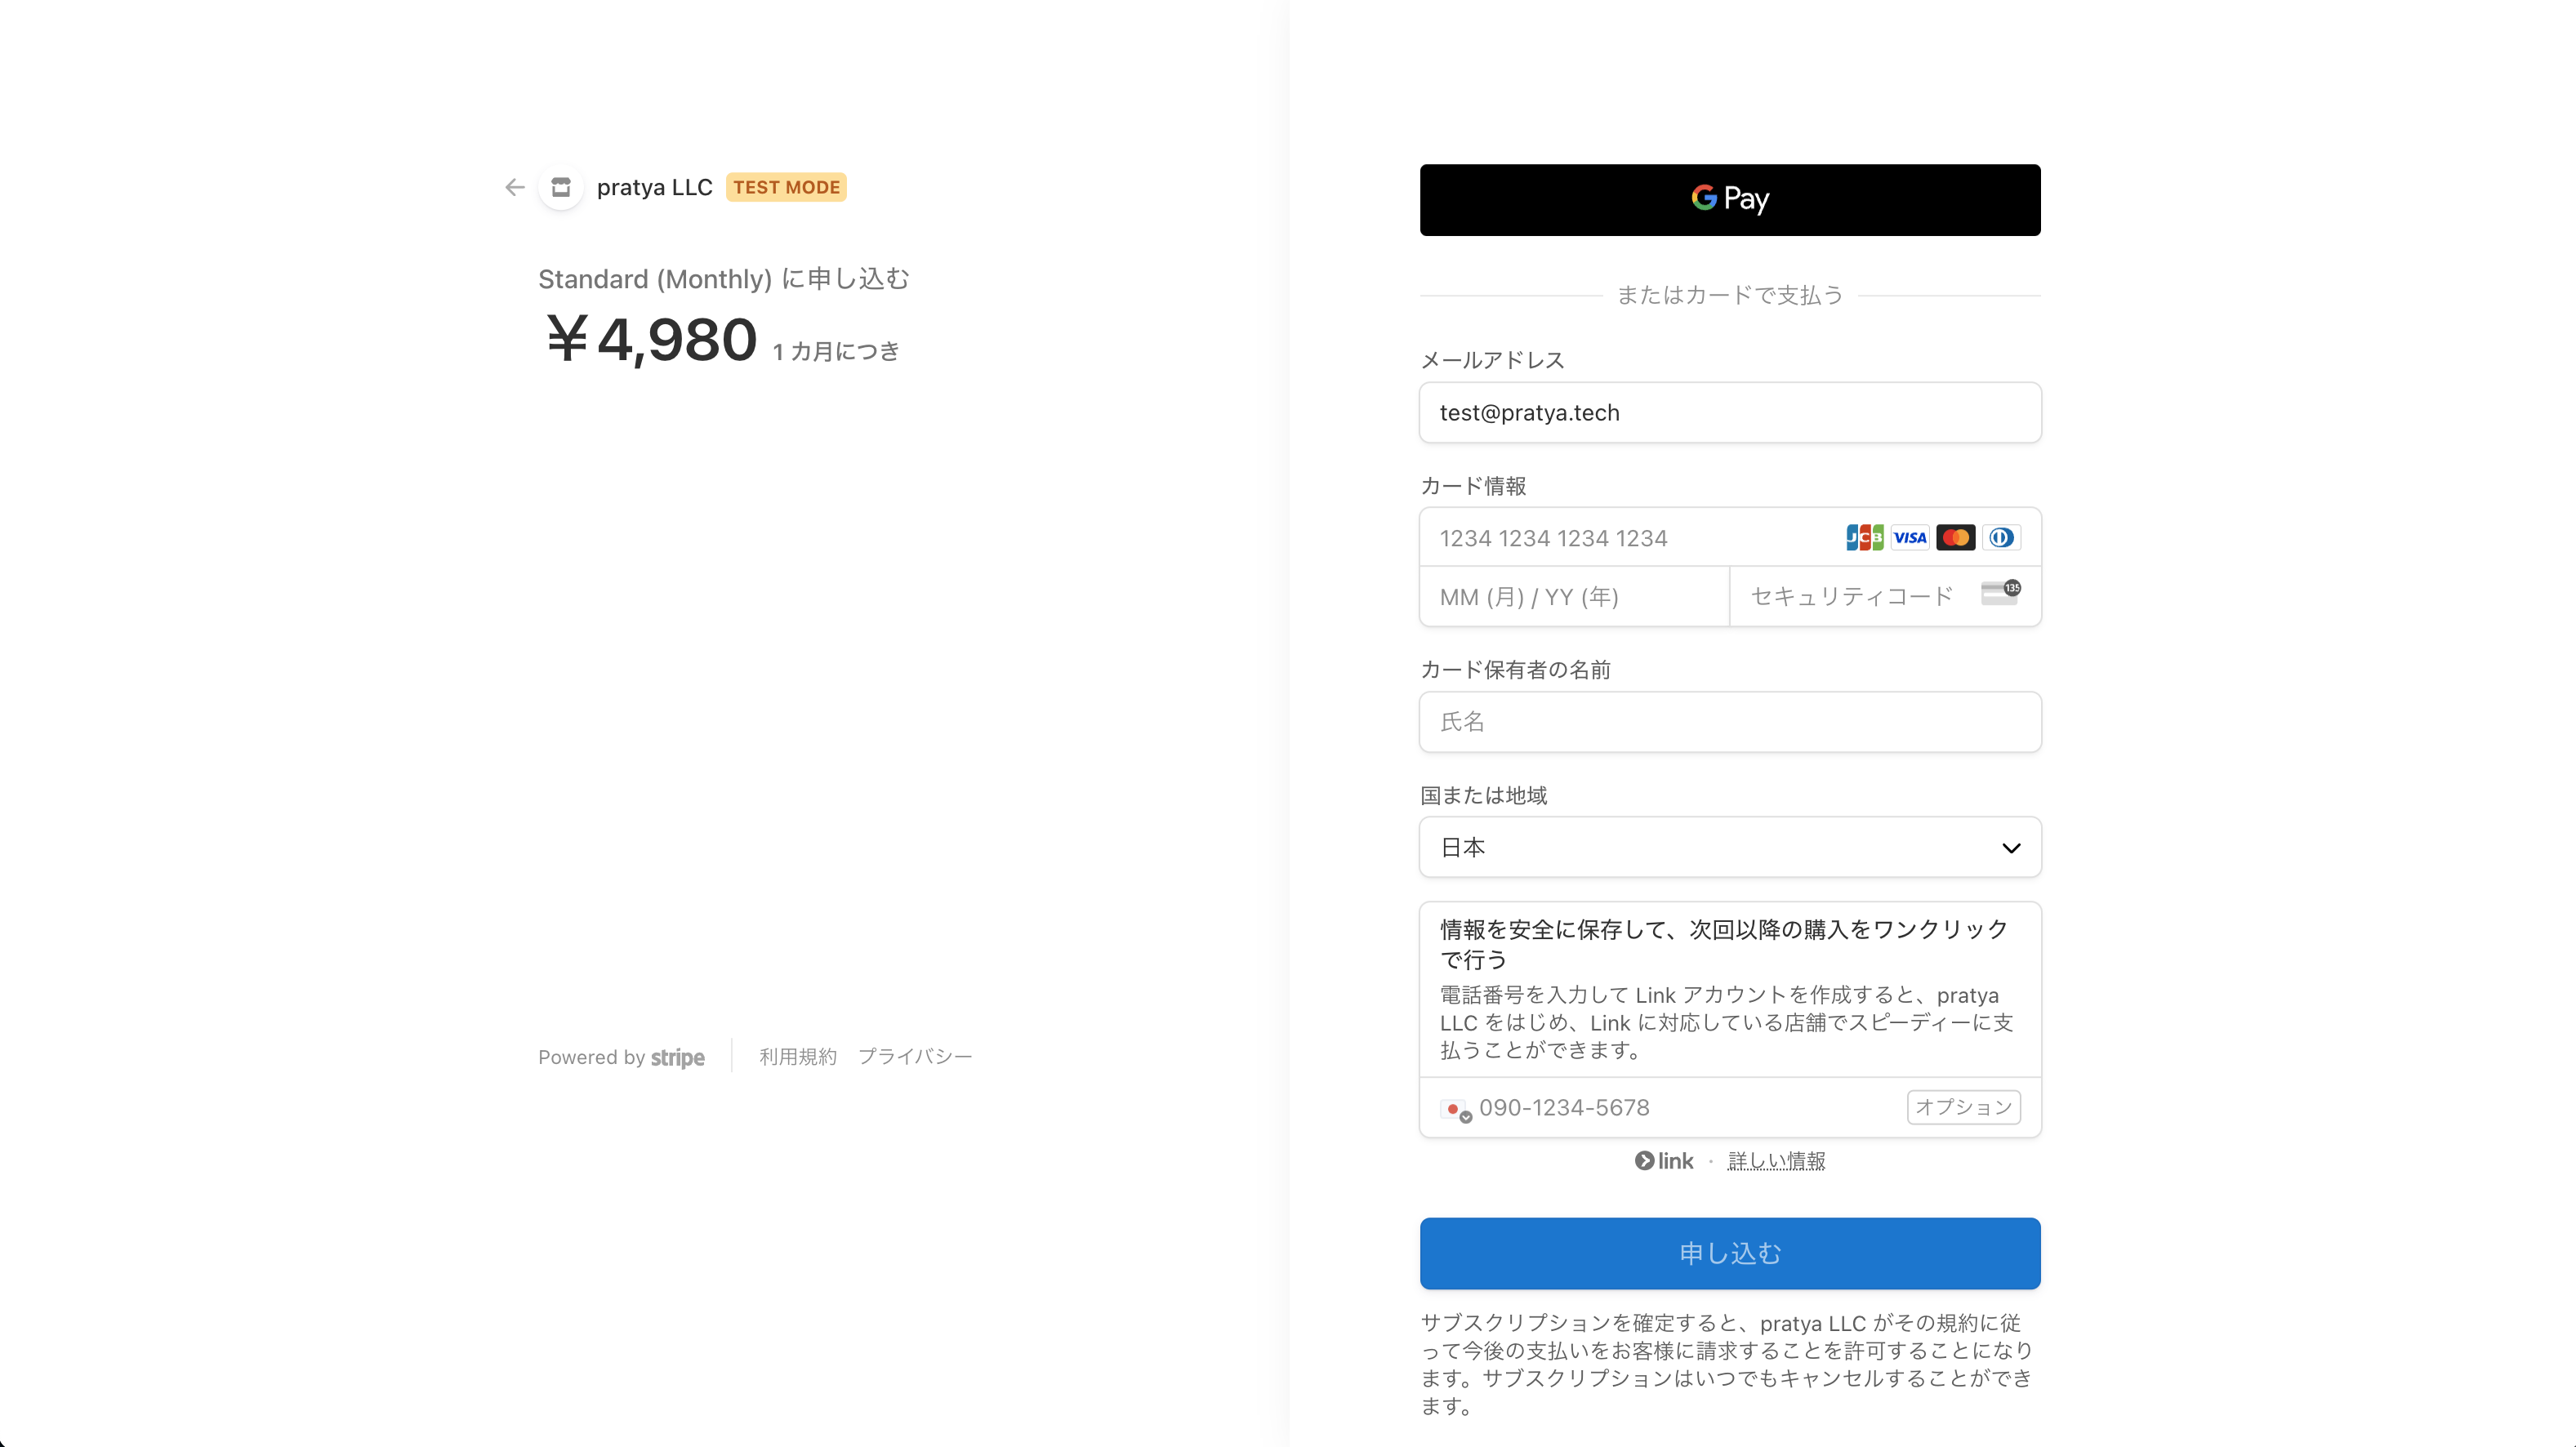Pay with the Google Pay button
The width and height of the screenshot is (2576, 1447).
point(1730,200)
